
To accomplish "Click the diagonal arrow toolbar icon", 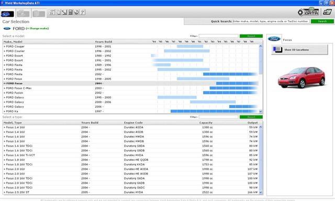I will [64, 12].
